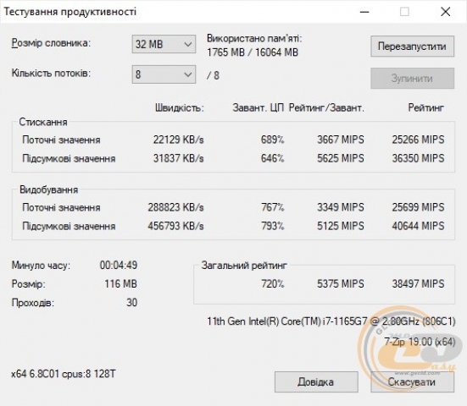Click the 7-Zip 19.00 (x64) version text
This screenshot has height=406, width=467.
pyautogui.click(x=420, y=342)
